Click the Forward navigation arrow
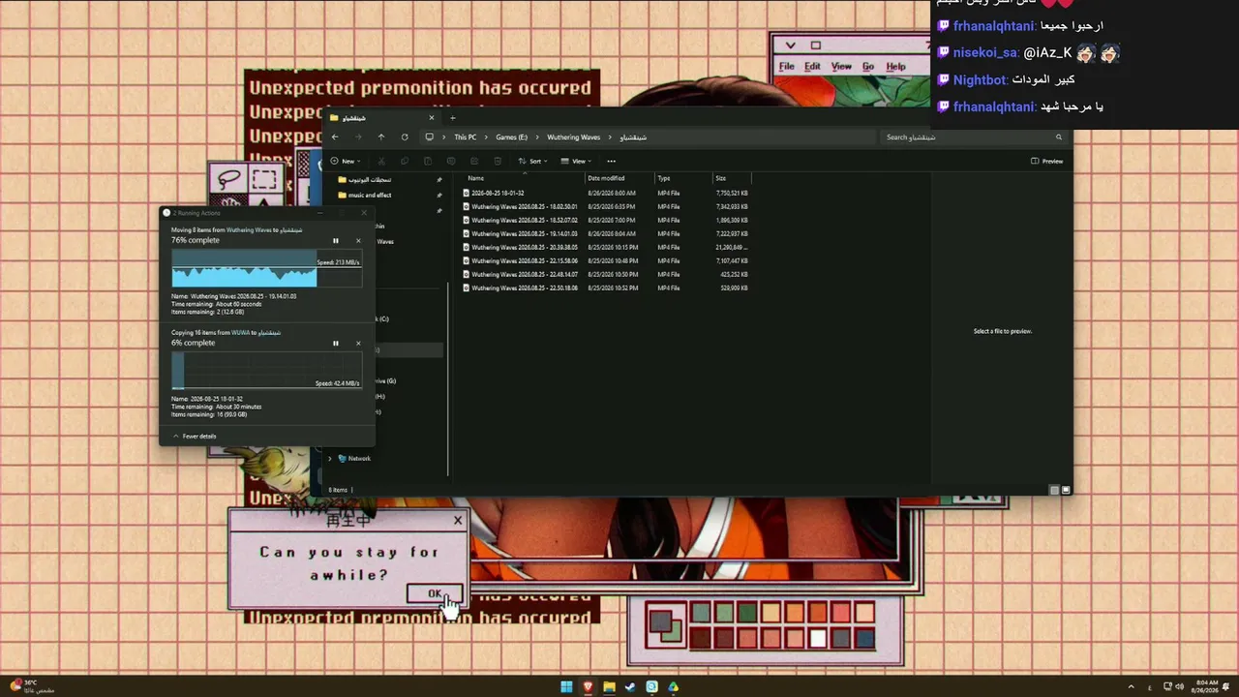This screenshot has height=697, width=1239. click(x=358, y=137)
